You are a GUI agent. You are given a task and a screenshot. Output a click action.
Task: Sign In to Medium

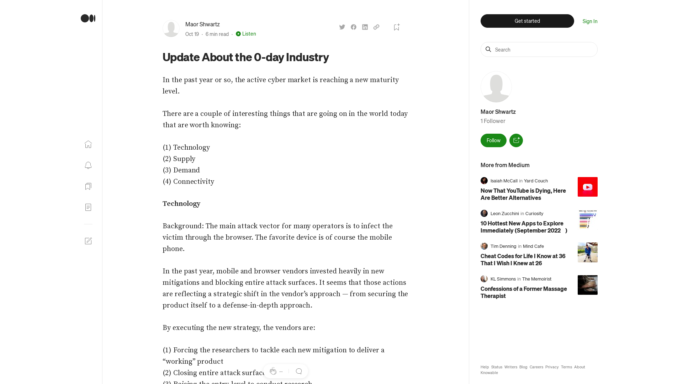[x=589, y=21]
